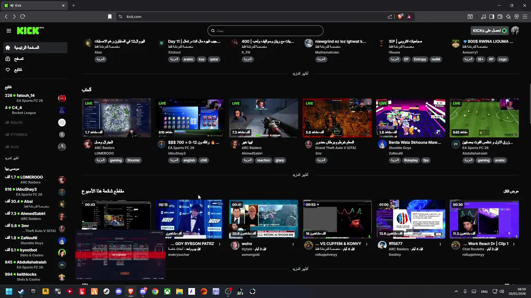Image resolution: width=531 pixels, height=298 pixels.
Task: Play the Destiny fff5677 clip
Action: point(411,219)
